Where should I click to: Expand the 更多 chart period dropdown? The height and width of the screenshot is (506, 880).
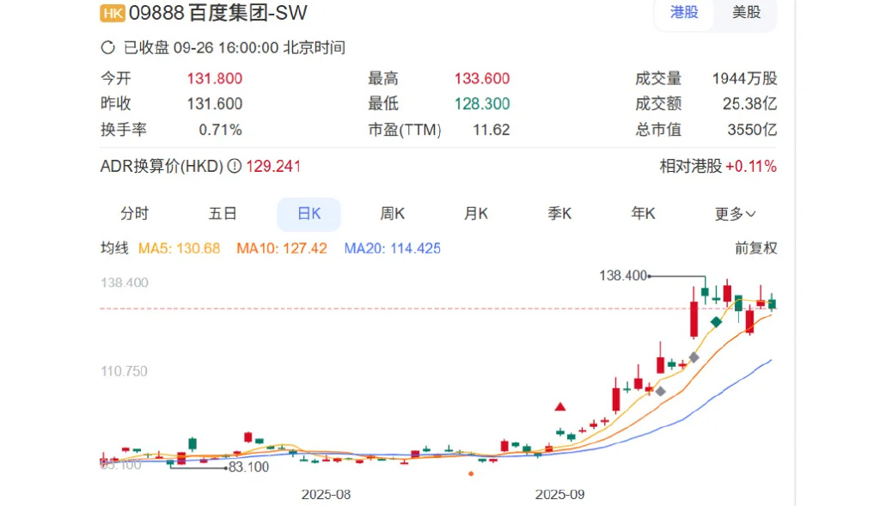pos(735,214)
